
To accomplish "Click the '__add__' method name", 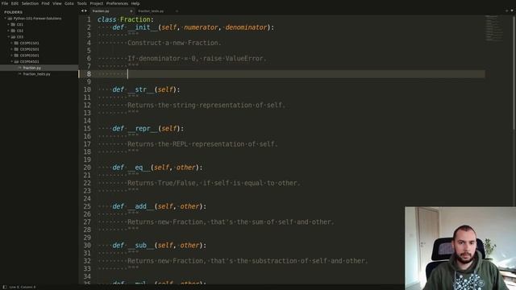I will (141, 206).
